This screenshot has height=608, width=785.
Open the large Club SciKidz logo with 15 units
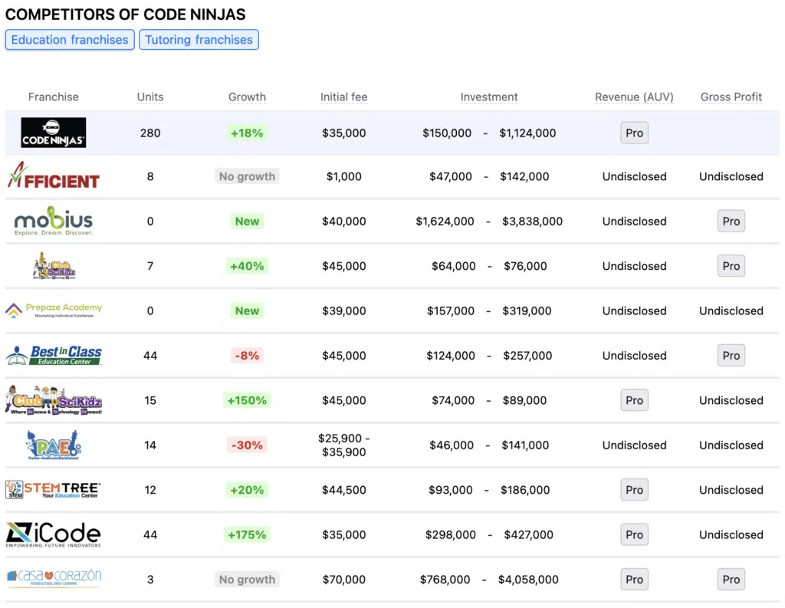53,400
